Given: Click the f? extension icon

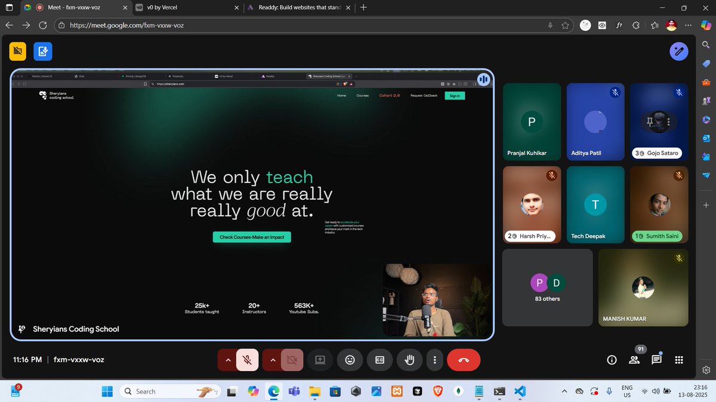Looking at the screenshot, I should [619, 26].
